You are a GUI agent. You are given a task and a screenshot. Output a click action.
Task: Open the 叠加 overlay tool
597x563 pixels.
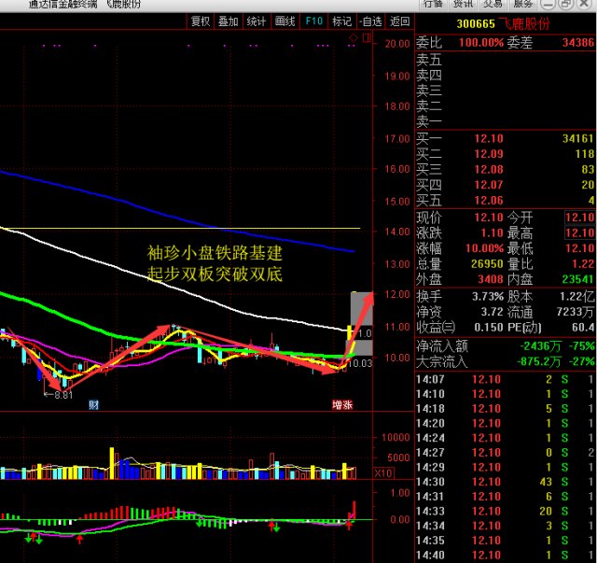pos(229,21)
